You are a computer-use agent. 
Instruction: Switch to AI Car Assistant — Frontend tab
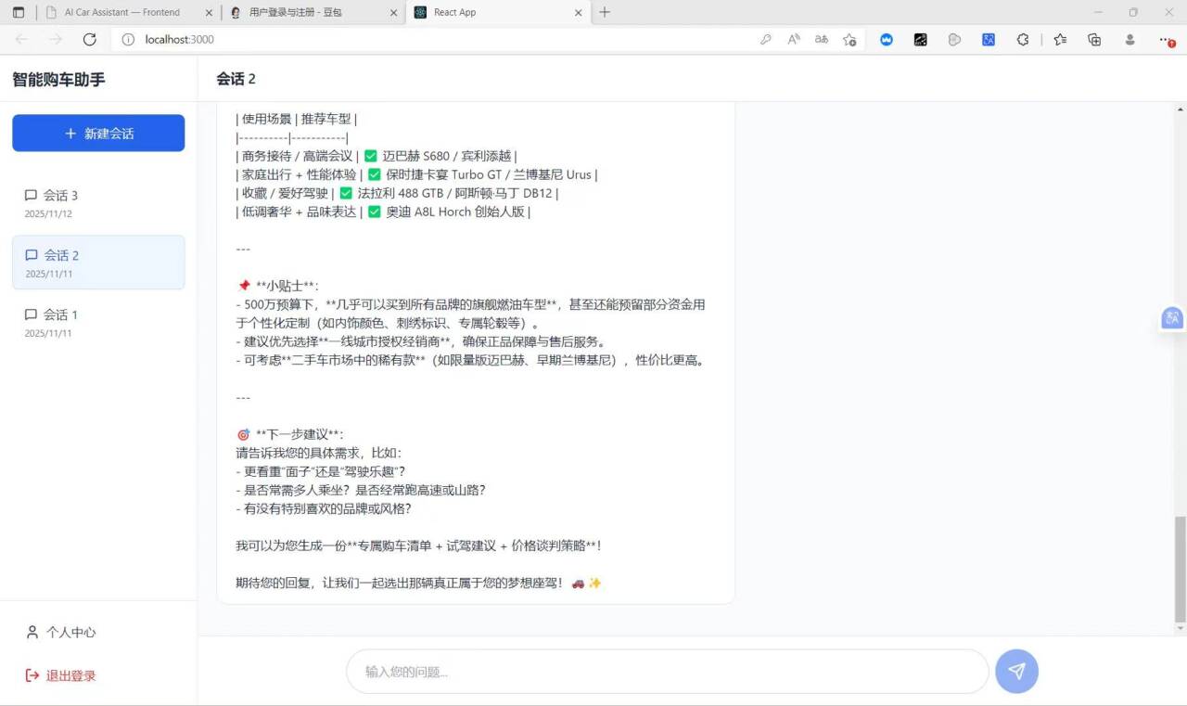(x=122, y=13)
